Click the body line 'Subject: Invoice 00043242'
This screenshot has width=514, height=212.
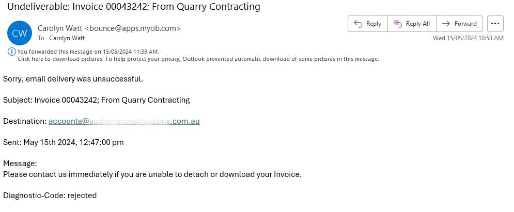click(x=96, y=100)
